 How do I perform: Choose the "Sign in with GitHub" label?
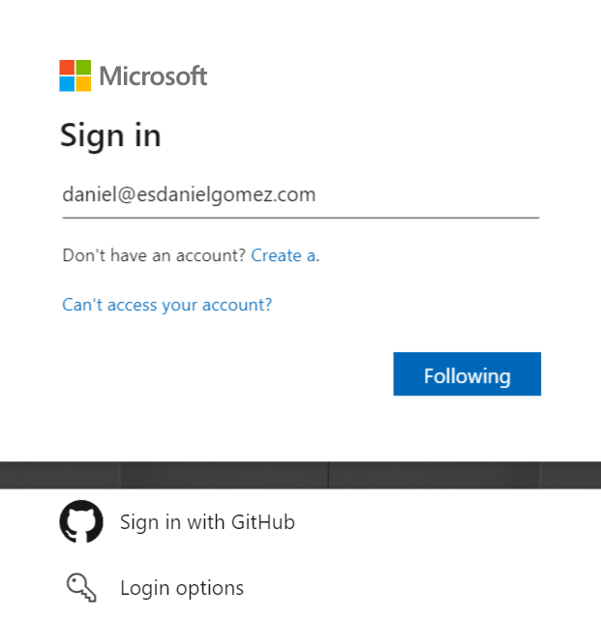(207, 522)
